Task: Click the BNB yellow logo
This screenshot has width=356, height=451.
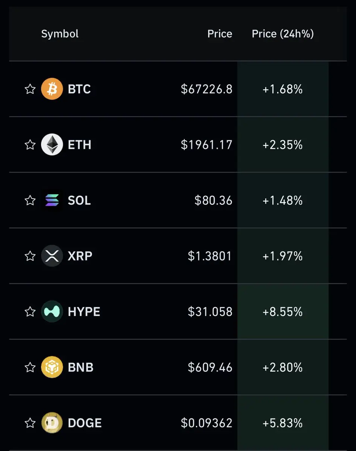Action: click(52, 367)
